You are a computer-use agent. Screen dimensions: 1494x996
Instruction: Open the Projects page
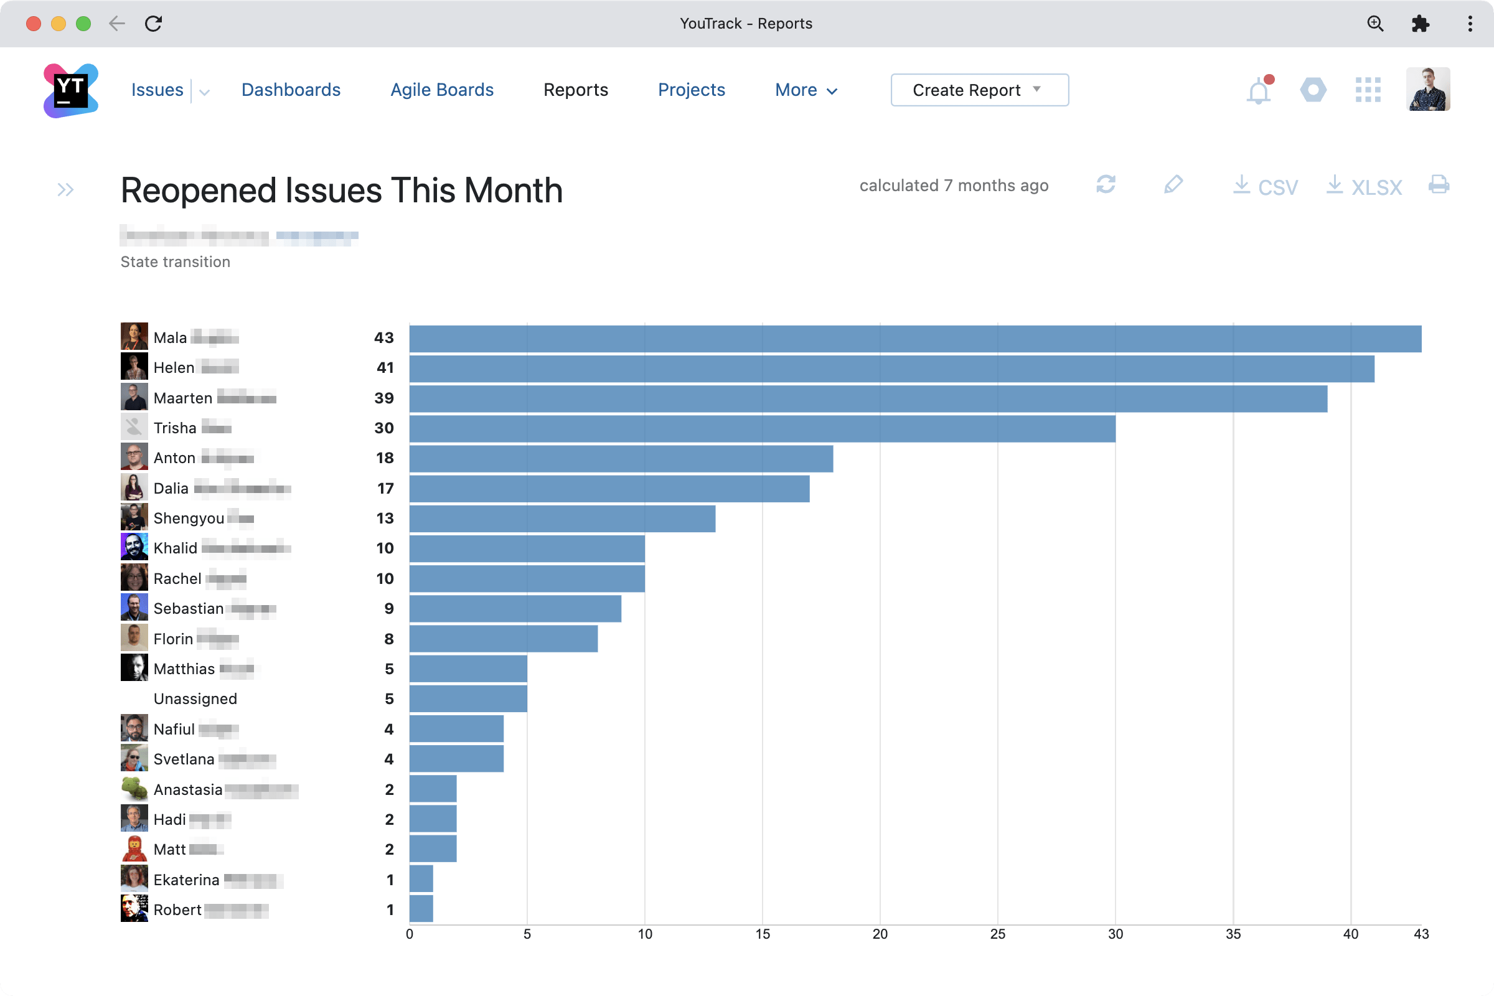(691, 90)
